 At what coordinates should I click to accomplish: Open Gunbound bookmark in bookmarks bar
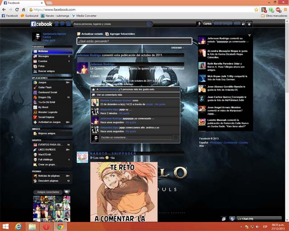tap(30, 16)
